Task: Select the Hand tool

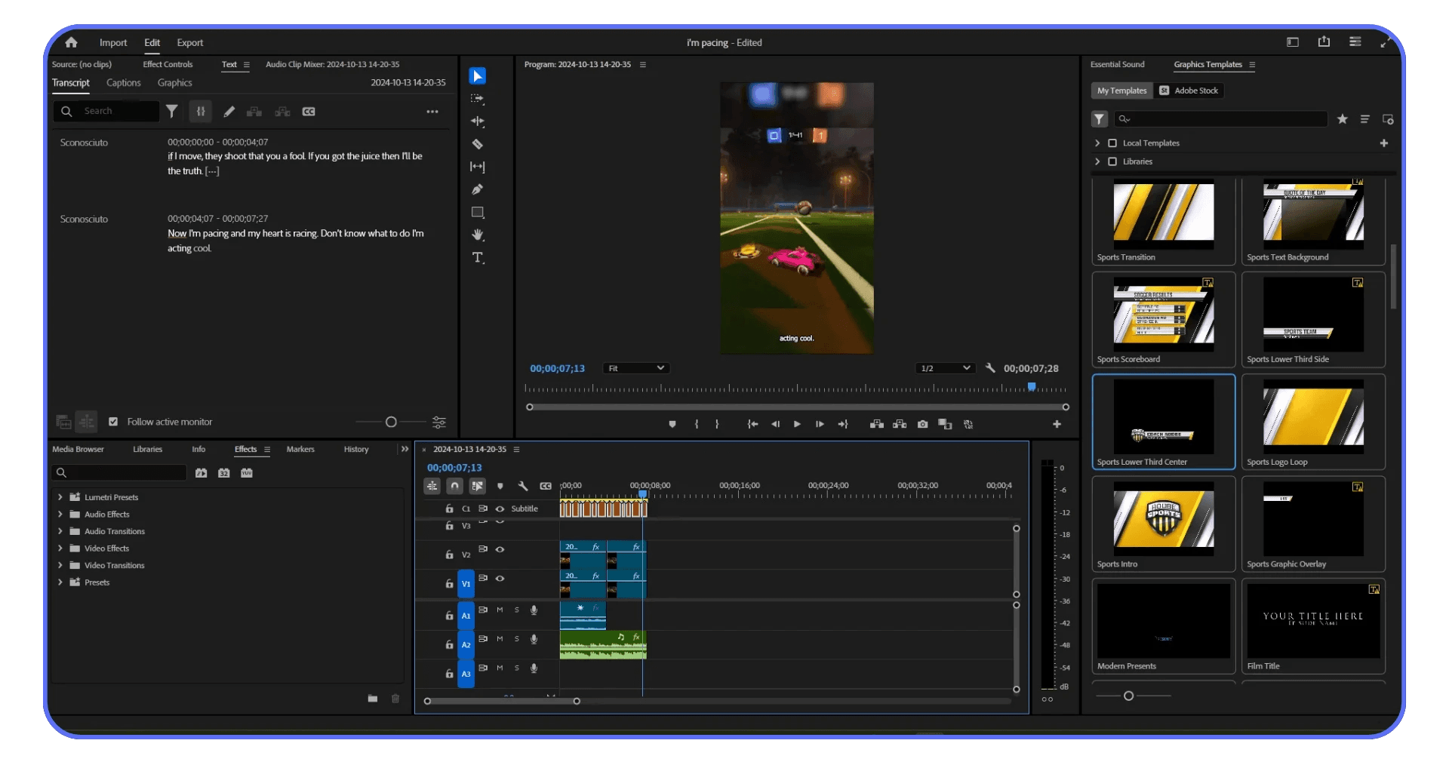Action: pos(478,235)
